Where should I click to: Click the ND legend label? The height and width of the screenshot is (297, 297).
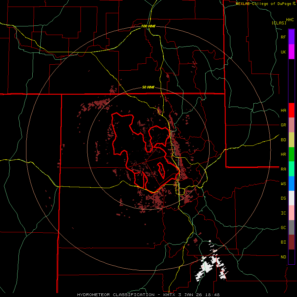coord(283,257)
